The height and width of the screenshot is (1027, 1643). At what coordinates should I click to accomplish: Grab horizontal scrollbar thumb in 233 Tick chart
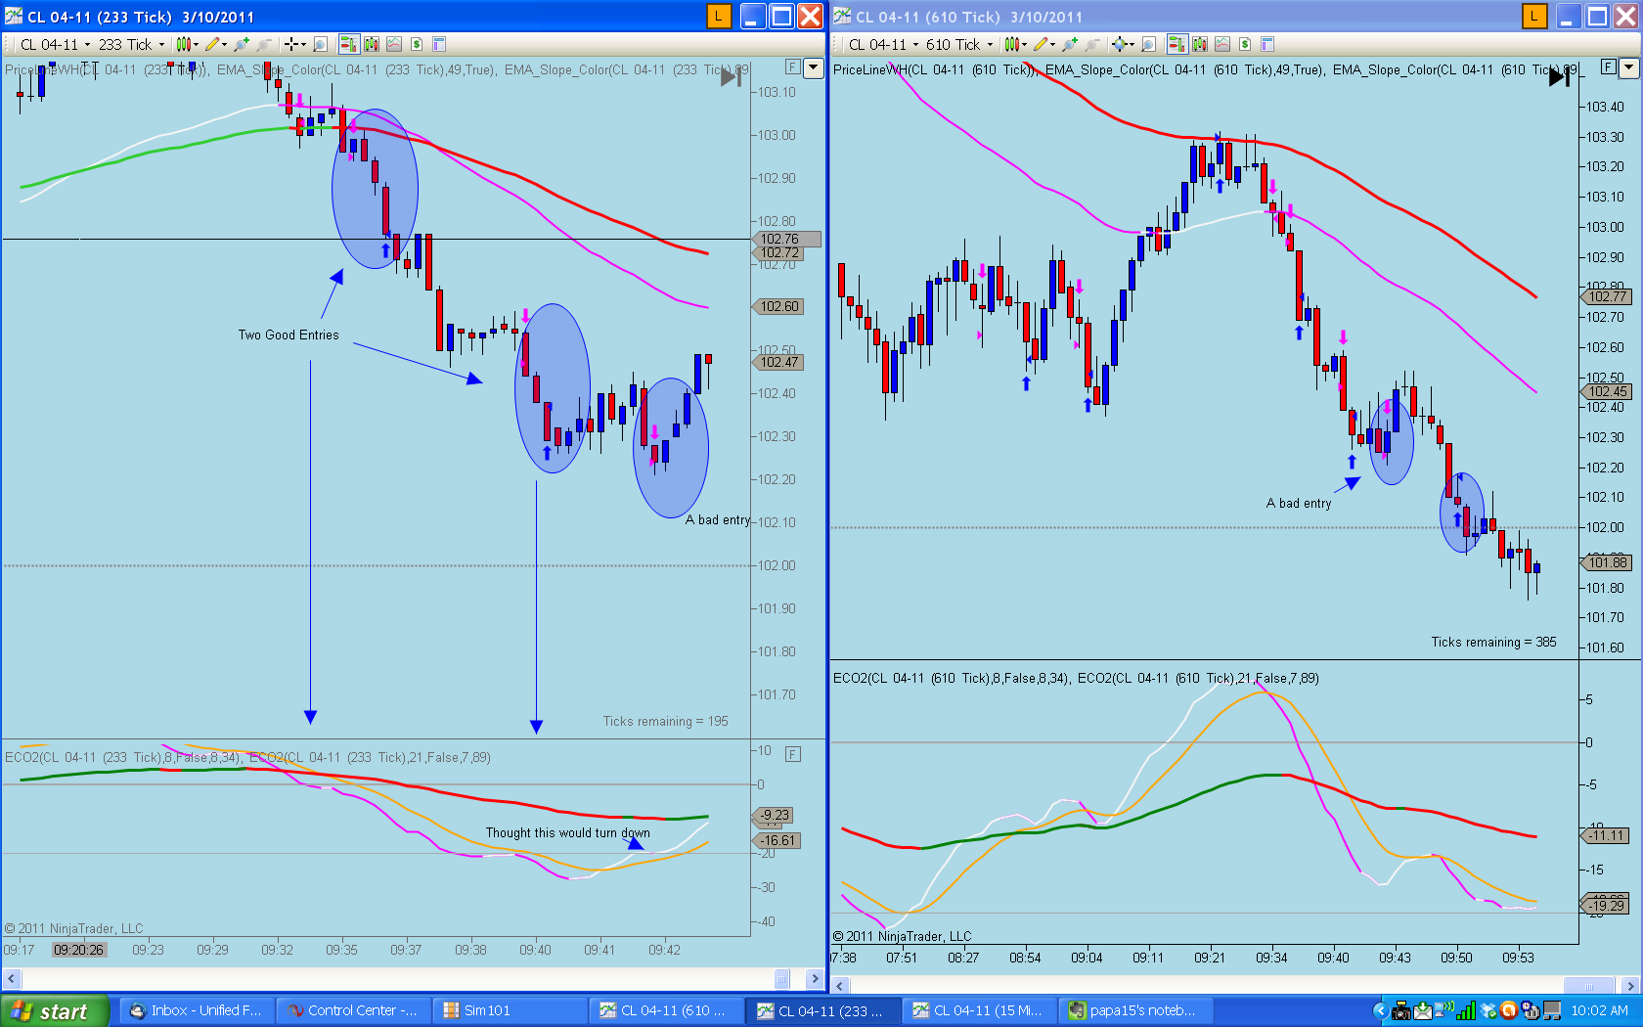pos(781,979)
